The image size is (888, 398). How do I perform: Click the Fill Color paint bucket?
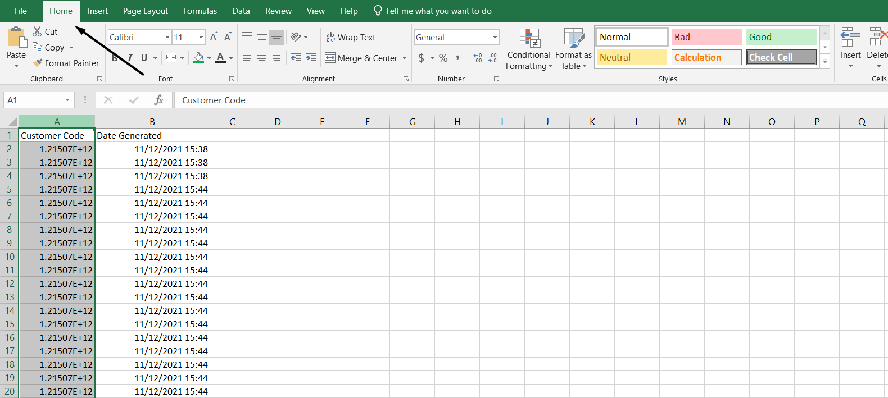pyautogui.click(x=198, y=57)
